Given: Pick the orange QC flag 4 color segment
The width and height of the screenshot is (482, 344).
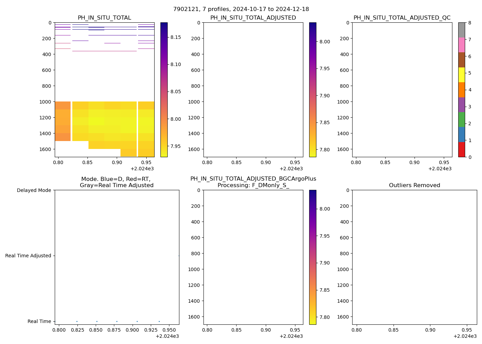Looking at the screenshot, I should [x=461, y=90].
